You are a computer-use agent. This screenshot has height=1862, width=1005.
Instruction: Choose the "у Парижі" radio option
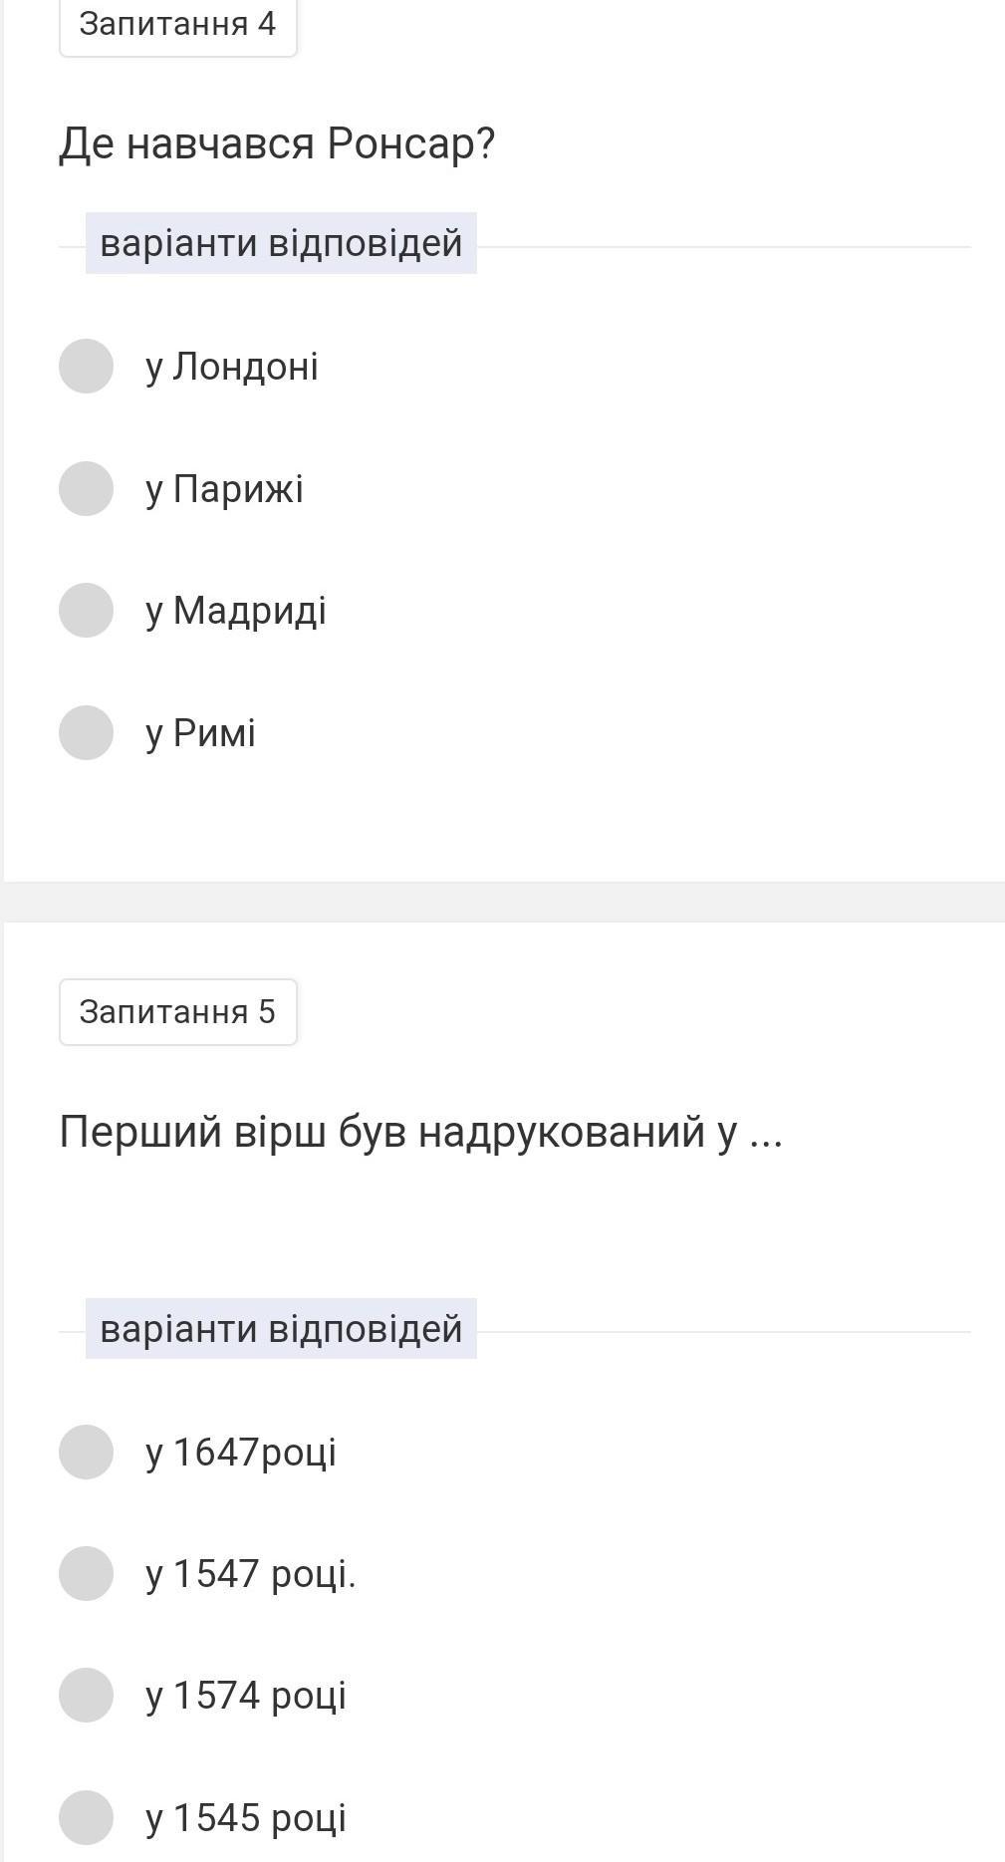pyautogui.click(x=86, y=488)
